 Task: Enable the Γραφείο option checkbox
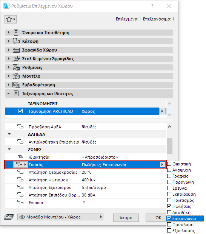coord(169,176)
